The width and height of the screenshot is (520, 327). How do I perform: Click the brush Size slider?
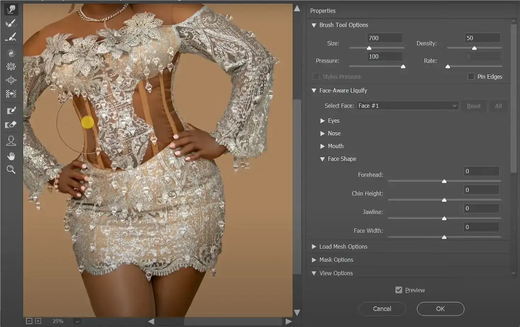pos(377,48)
